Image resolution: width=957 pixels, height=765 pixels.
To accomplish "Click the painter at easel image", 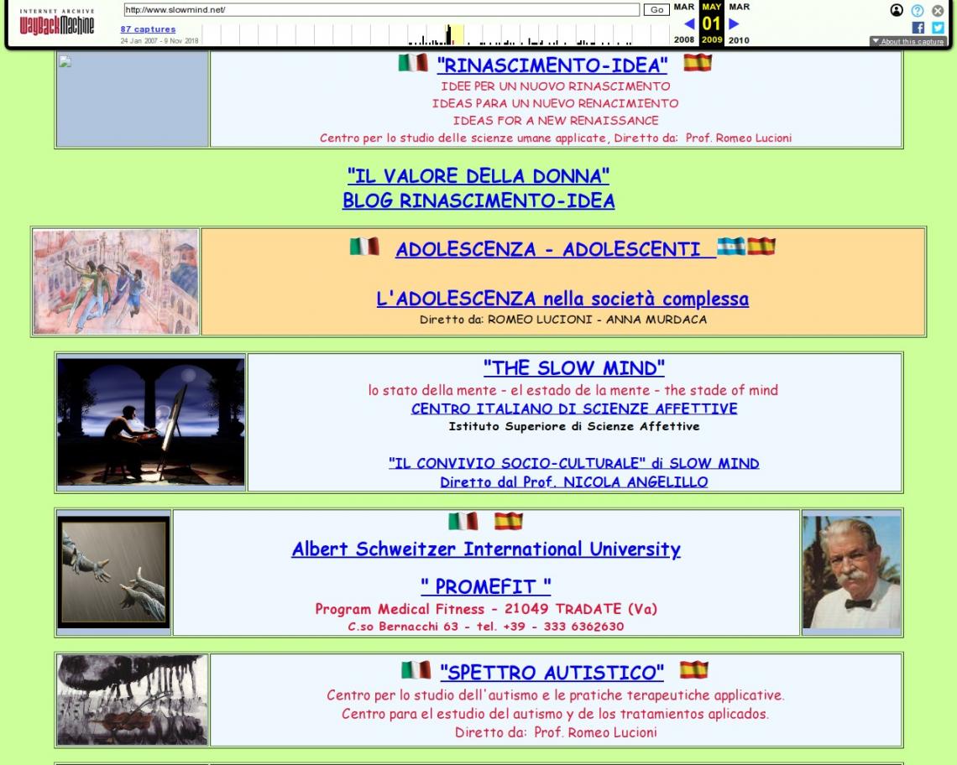I will 151,422.
